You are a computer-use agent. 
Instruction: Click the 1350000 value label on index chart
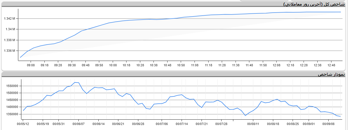click(x=12, y=114)
